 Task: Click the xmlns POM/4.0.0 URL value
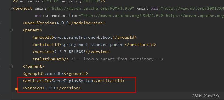click(x=92, y=8)
